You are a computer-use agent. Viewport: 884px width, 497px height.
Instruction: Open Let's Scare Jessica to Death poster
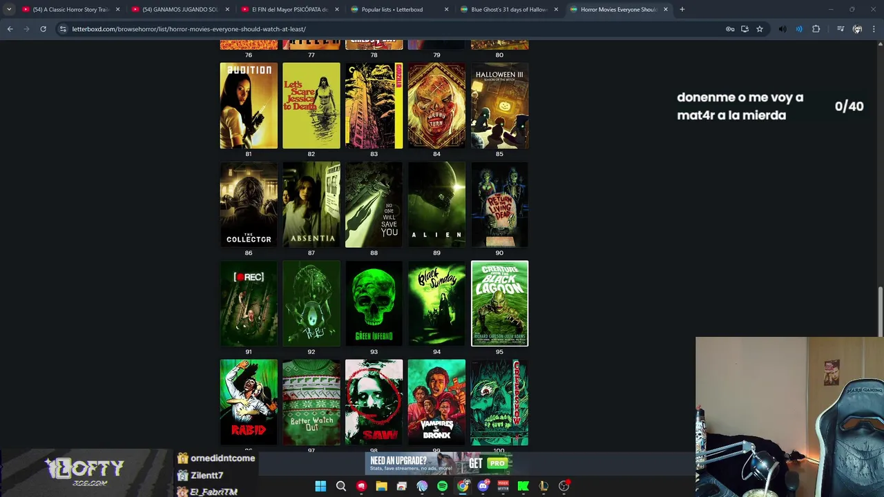(311, 106)
